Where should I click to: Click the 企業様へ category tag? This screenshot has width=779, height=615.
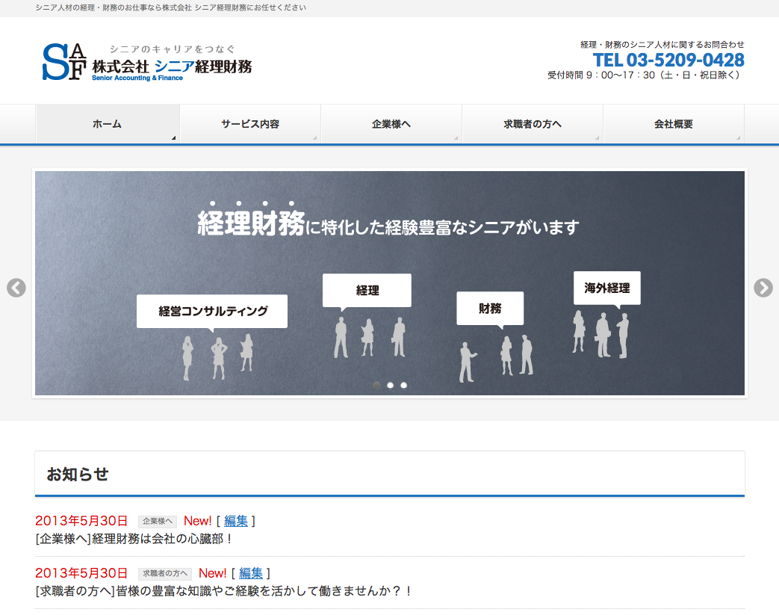pyautogui.click(x=158, y=522)
